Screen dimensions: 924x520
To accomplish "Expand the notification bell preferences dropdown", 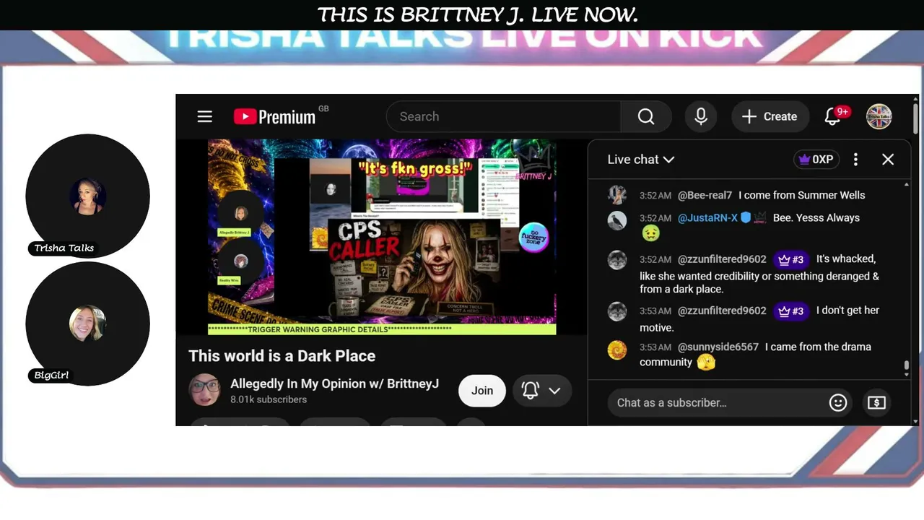I will [554, 391].
